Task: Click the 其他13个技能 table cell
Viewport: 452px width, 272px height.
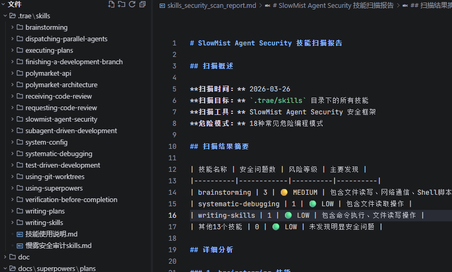Action: pyautogui.click(x=220, y=227)
